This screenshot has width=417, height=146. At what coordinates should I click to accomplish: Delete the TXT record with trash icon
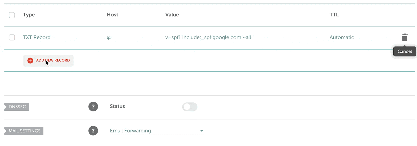click(x=404, y=37)
